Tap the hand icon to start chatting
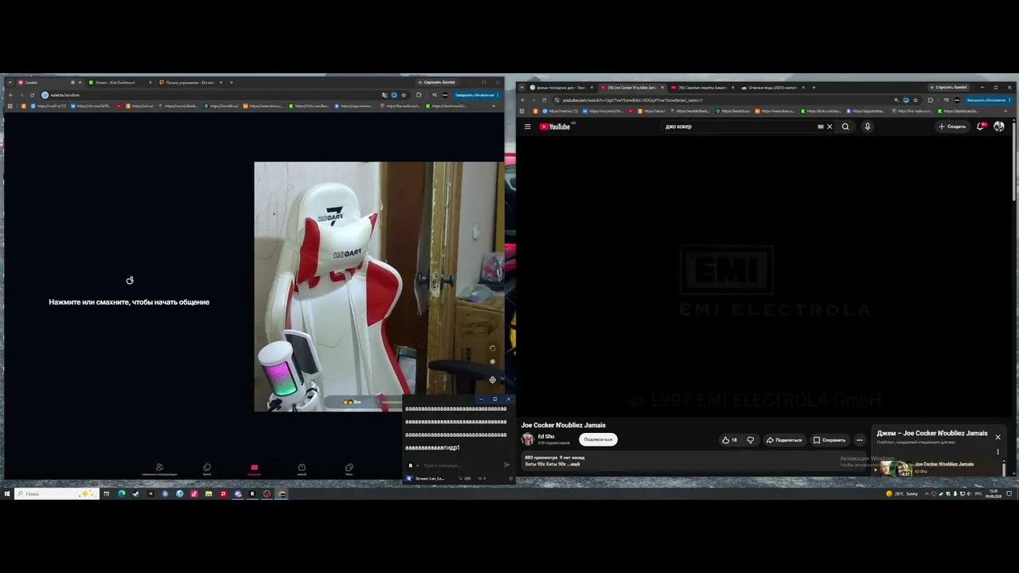The height and width of the screenshot is (573, 1019). pyautogui.click(x=130, y=280)
